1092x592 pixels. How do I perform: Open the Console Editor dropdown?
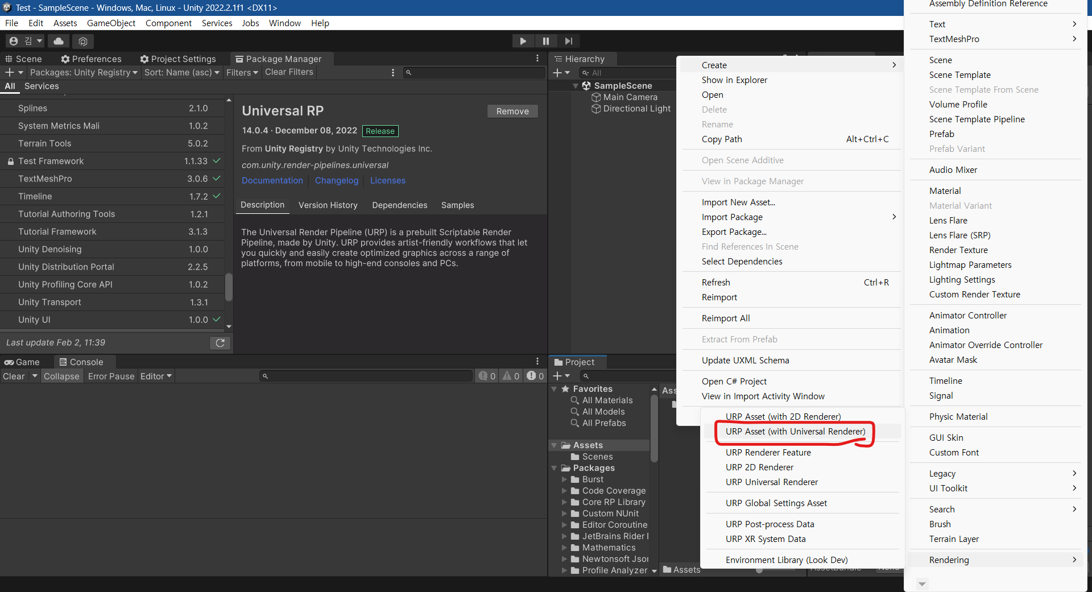coord(156,376)
